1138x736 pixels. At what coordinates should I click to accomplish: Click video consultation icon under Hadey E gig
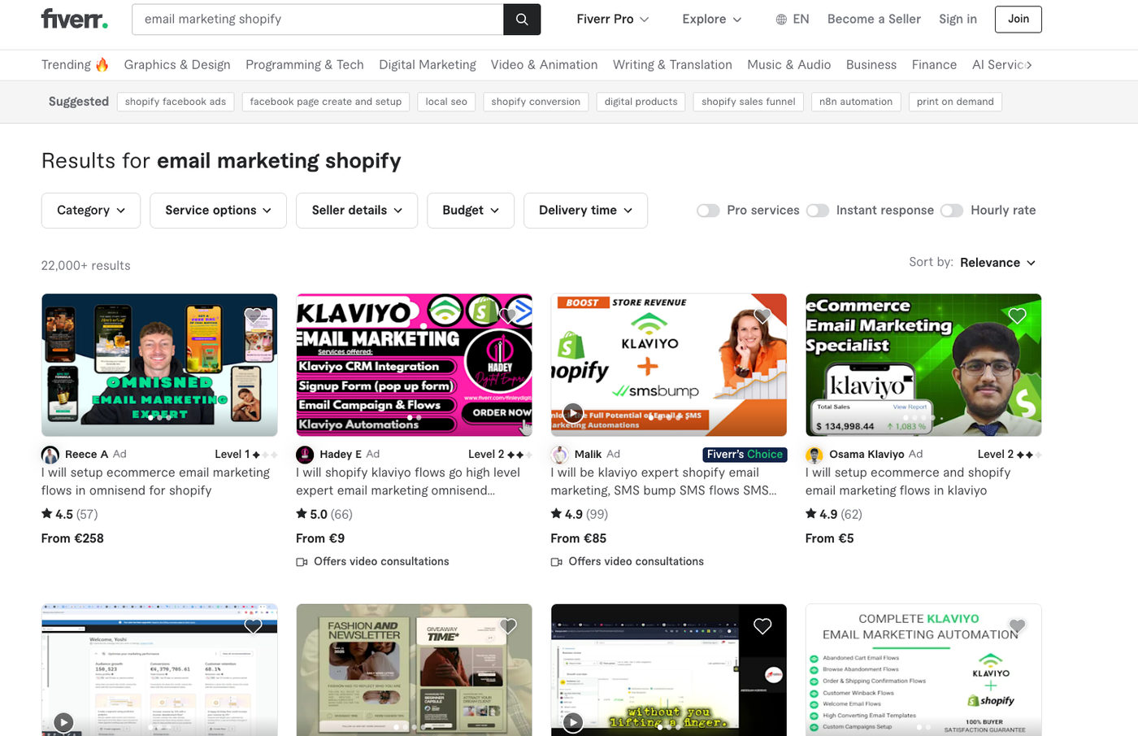click(x=302, y=562)
